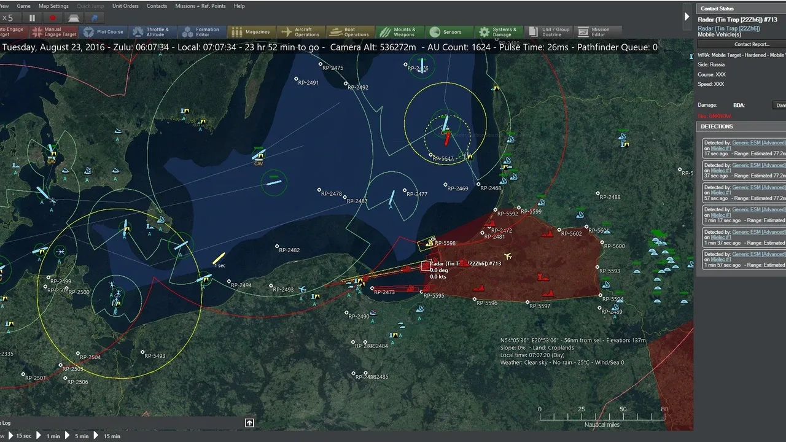Launch the Formation Editor
The width and height of the screenshot is (786, 442).
point(200,32)
